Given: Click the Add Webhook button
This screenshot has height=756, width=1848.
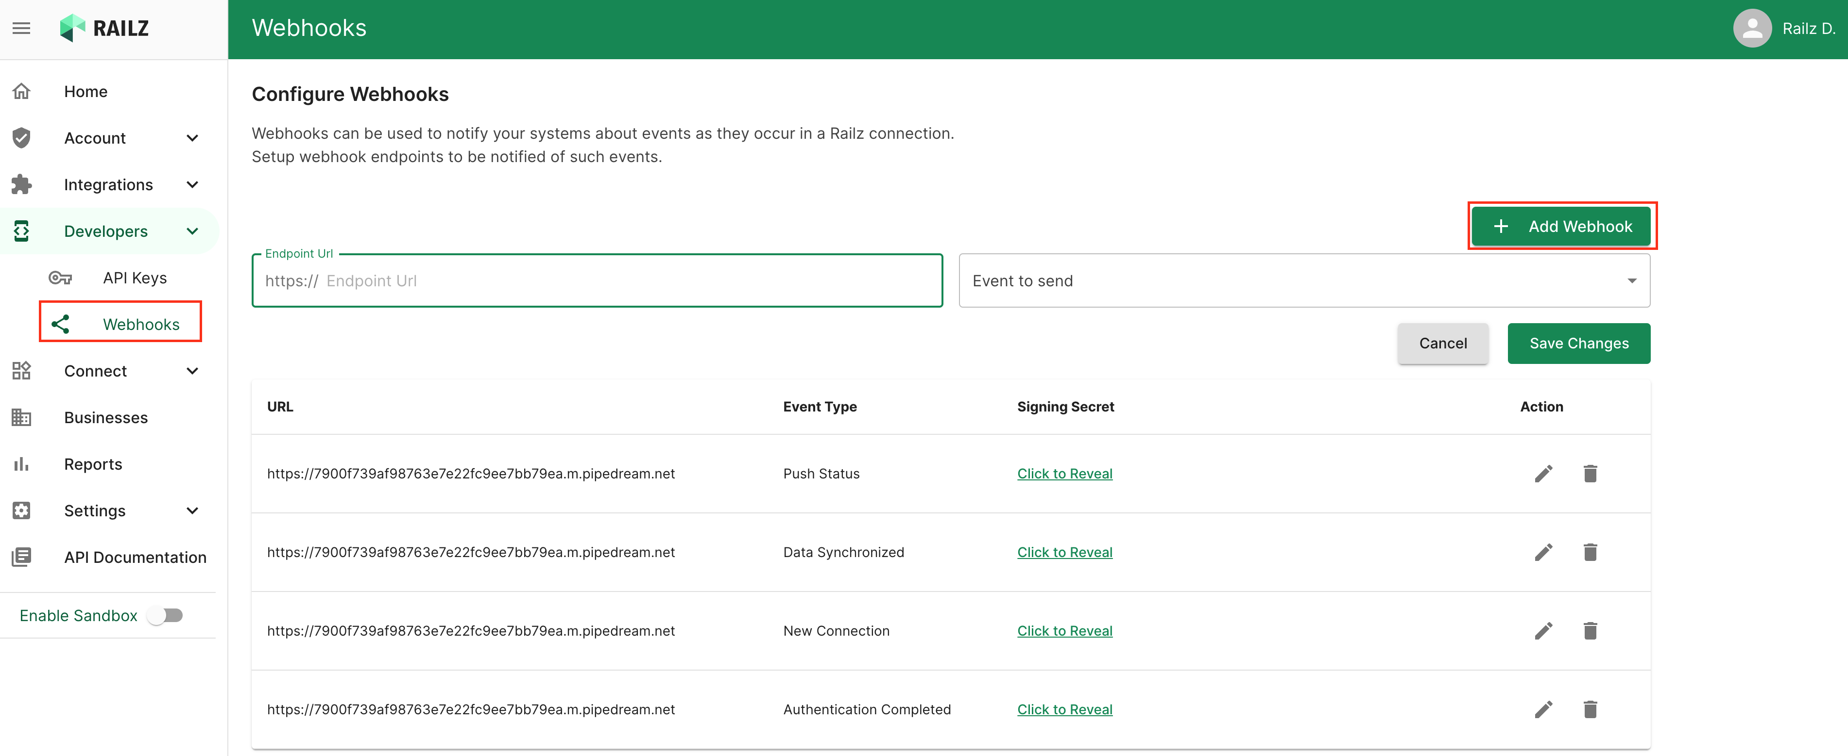Looking at the screenshot, I should tap(1561, 227).
